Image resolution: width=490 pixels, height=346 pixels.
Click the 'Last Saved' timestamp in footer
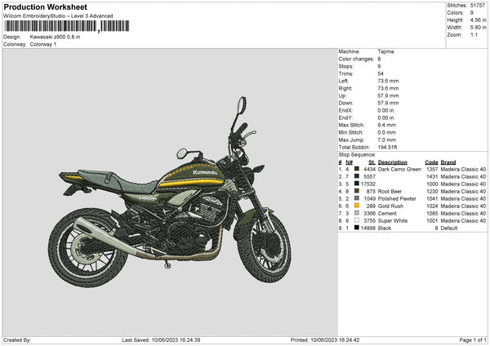coord(161,339)
